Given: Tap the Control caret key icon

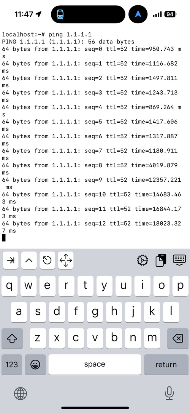Looking at the screenshot, I should click(x=29, y=261).
